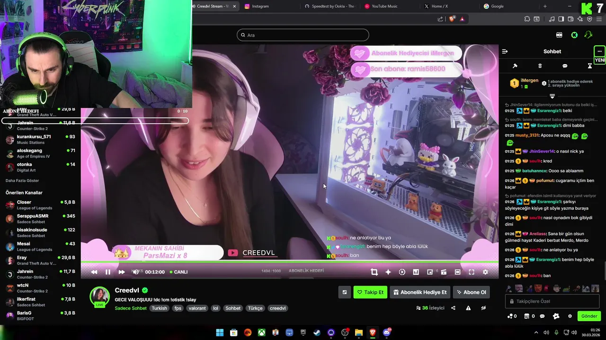The height and width of the screenshot is (340, 606).
Task: Click Abonelik Hediye Et button
Action: (x=420, y=292)
